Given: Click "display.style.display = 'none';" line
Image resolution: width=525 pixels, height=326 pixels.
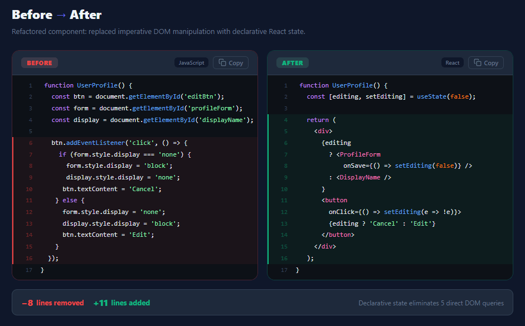Looking at the screenshot, I should (135, 177).
